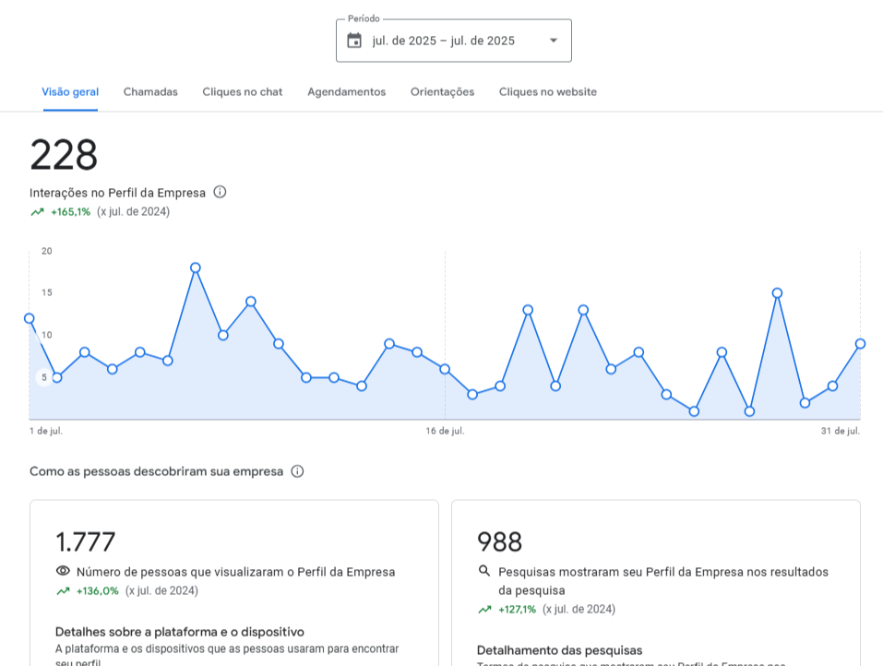This screenshot has height=666, width=883.
Task: Click the 'Detalhes sobre a plataforma e o dispositivo' heading
Action: [180, 632]
